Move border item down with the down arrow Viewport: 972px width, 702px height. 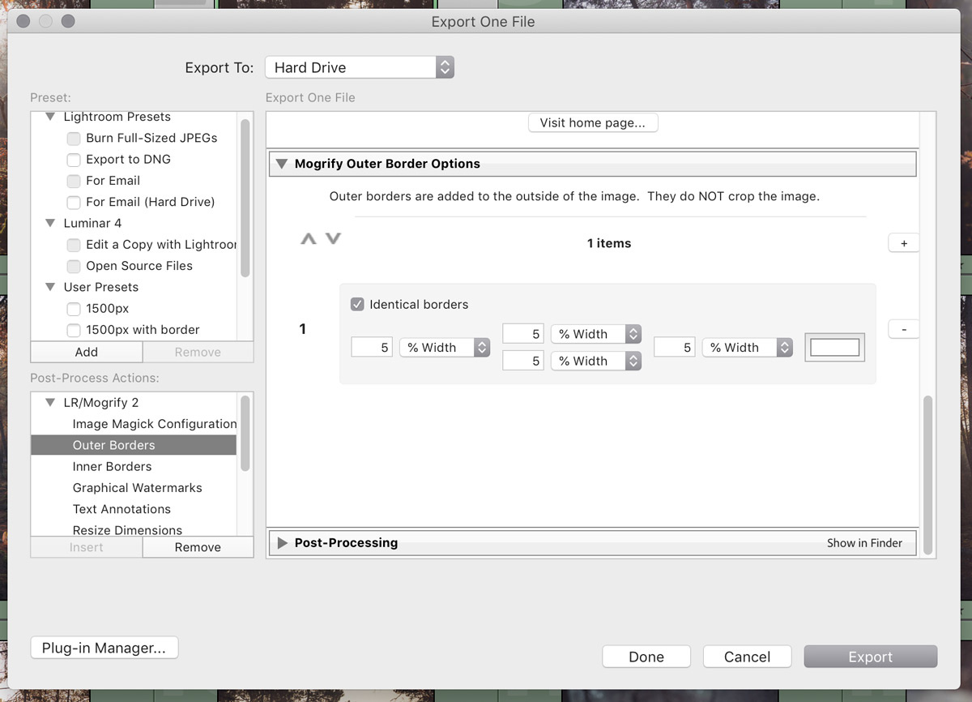[x=333, y=239]
